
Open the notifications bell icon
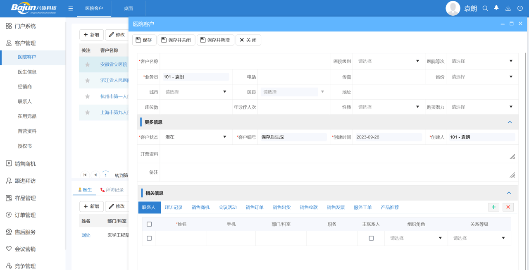[x=496, y=8]
